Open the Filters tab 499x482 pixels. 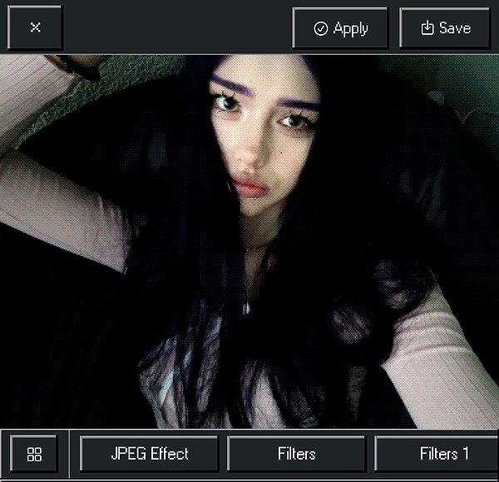296,454
